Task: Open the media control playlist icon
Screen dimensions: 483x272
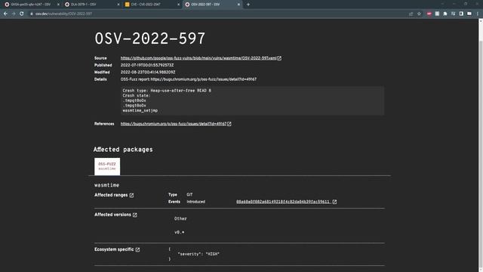Action: coord(453,14)
